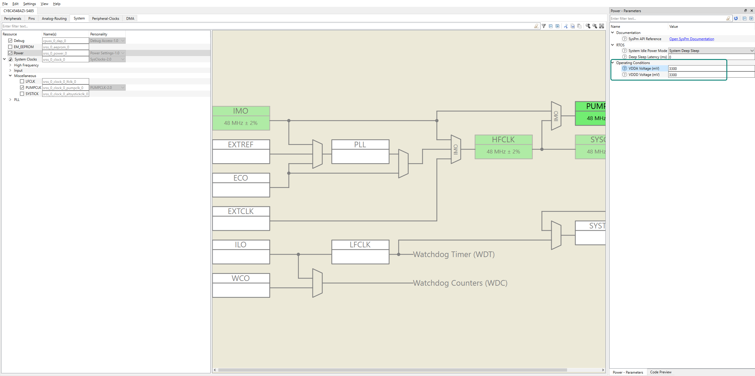Expand the PLL tree node
Viewport: 755px width, 376px height.
click(x=10, y=100)
